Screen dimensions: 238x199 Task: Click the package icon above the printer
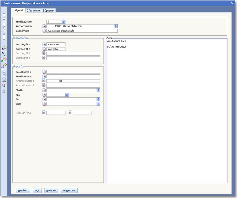[4, 85]
